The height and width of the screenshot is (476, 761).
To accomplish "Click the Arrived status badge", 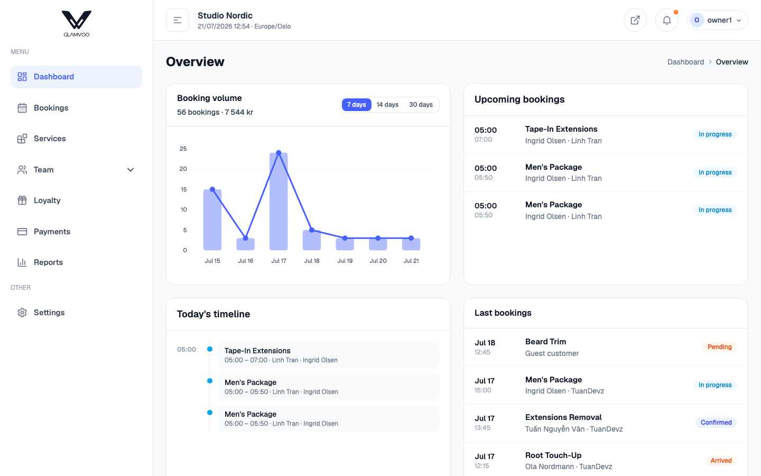I will pos(721,461).
